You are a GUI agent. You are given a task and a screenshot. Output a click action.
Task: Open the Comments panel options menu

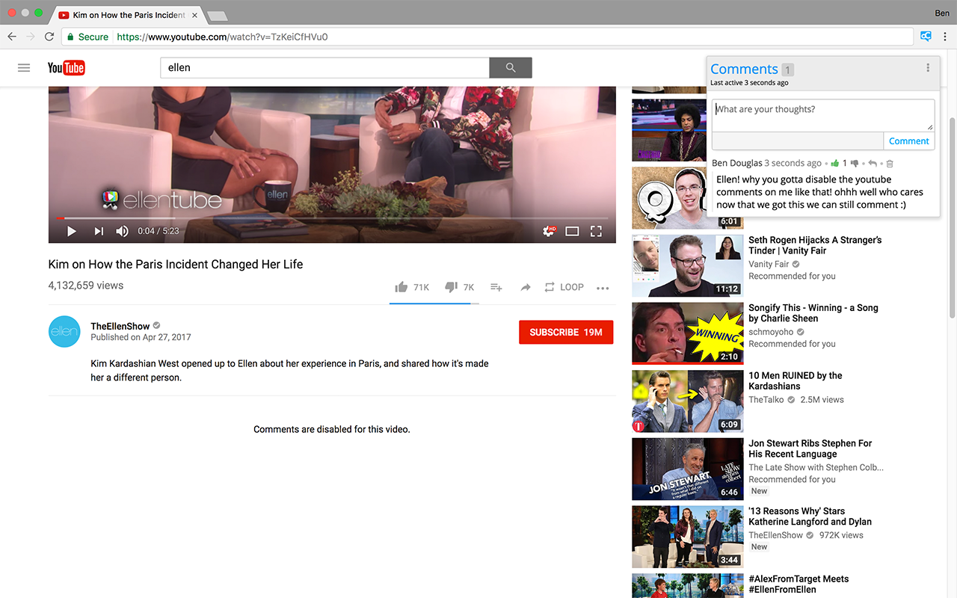928,68
